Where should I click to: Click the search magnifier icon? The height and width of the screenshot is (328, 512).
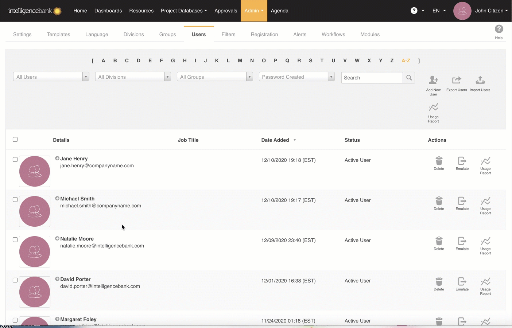(409, 78)
